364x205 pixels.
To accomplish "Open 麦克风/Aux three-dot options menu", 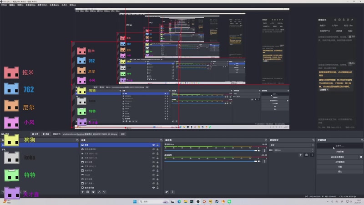I will coord(264,151).
